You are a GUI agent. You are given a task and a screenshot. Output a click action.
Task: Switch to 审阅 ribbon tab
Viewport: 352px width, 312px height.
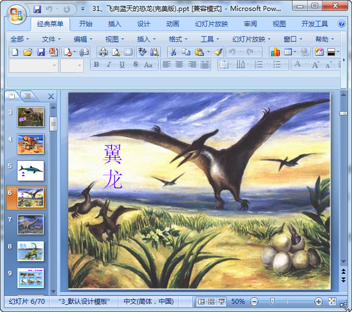(250, 24)
